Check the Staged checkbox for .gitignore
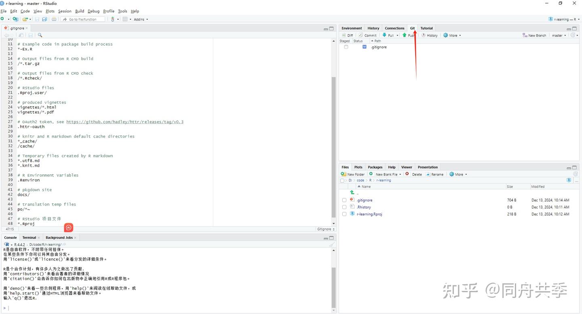 (346, 47)
